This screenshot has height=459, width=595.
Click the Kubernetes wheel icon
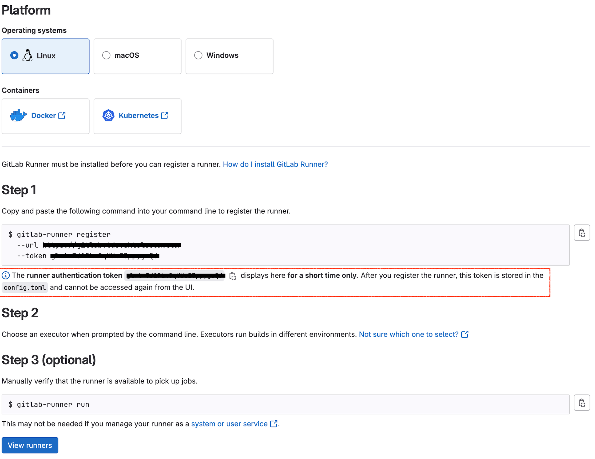pos(108,116)
